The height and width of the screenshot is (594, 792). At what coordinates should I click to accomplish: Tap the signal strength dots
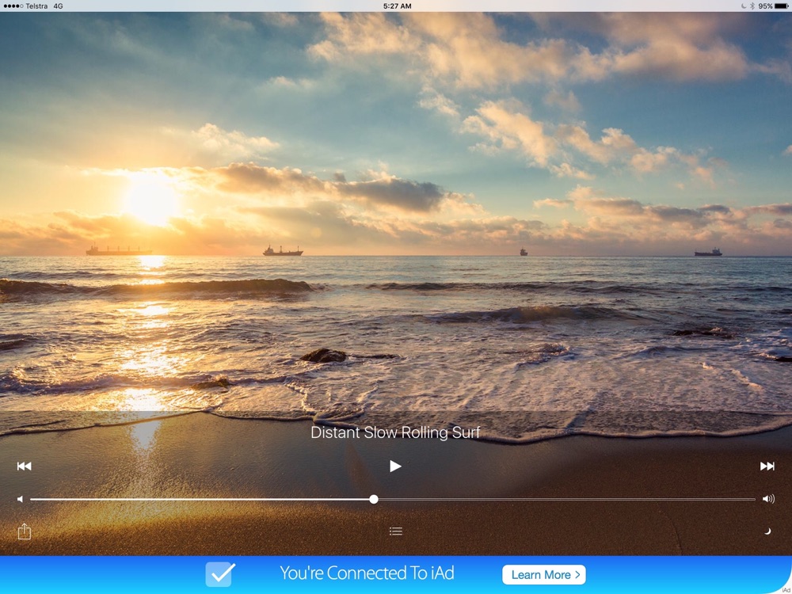coord(13,6)
